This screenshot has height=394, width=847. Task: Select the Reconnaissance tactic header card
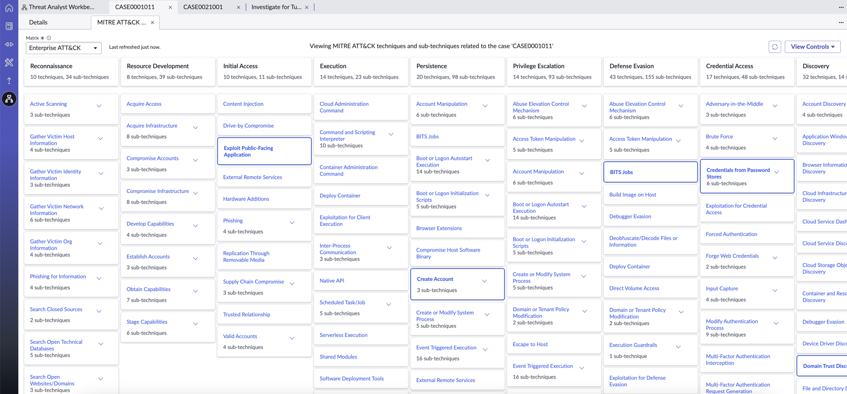click(71, 71)
